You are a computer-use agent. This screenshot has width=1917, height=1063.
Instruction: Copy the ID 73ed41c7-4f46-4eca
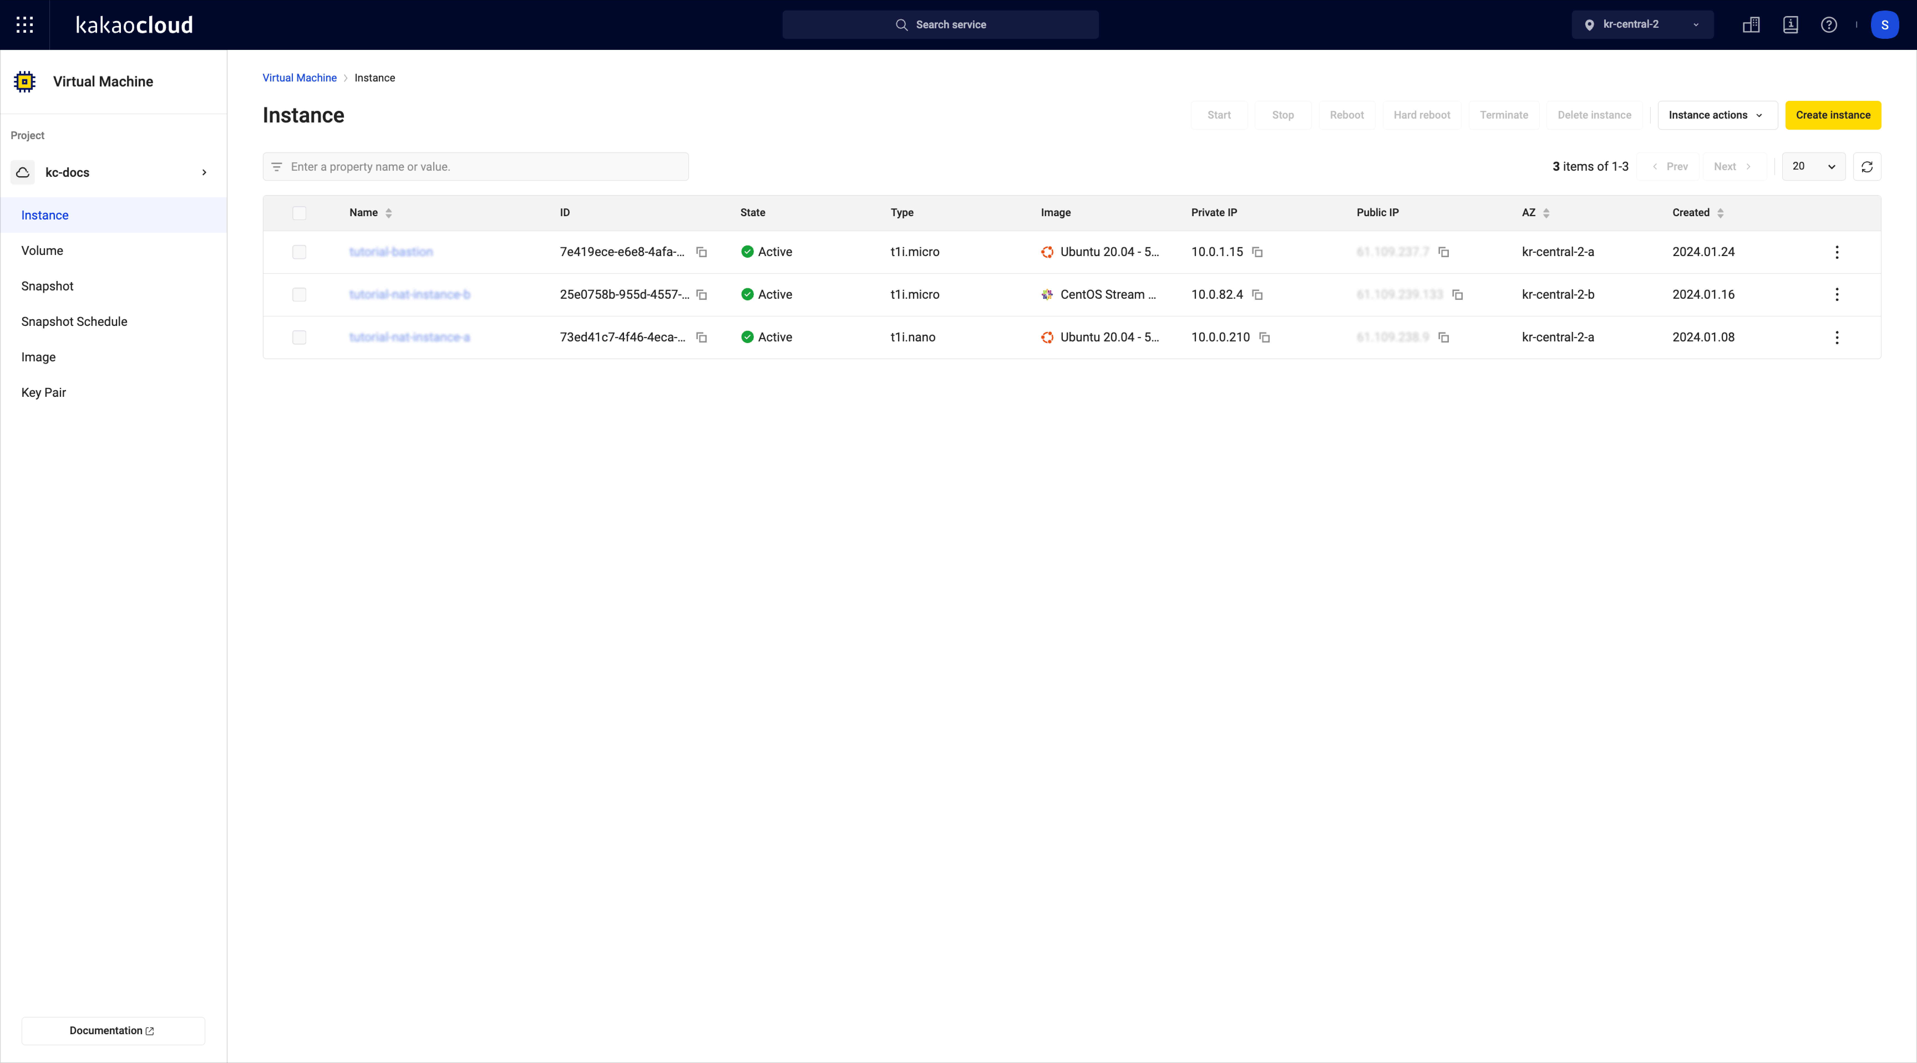701,338
